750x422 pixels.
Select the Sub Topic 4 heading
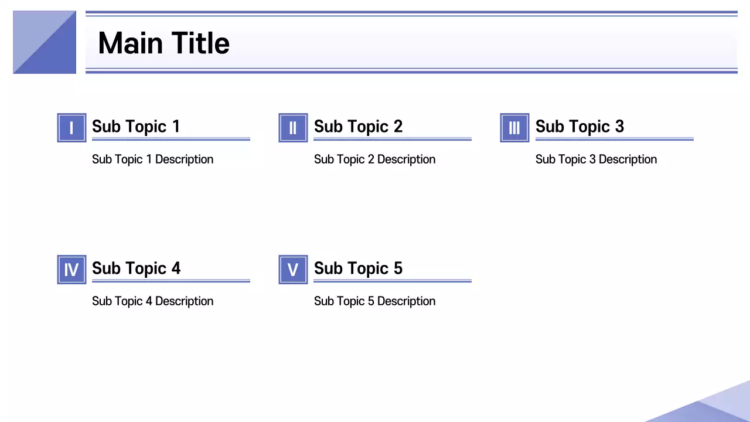tap(136, 268)
